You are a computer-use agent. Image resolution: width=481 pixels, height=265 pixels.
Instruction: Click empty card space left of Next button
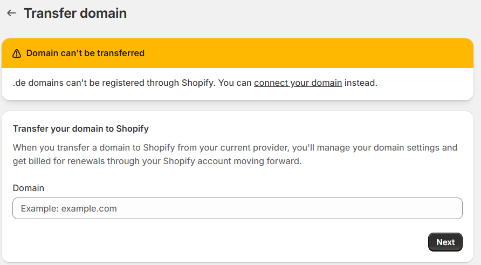point(270,242)
